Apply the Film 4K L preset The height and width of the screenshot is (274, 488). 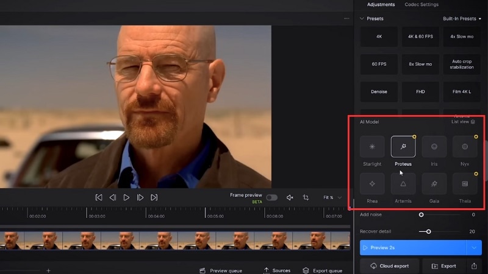(x=462, y=92)
